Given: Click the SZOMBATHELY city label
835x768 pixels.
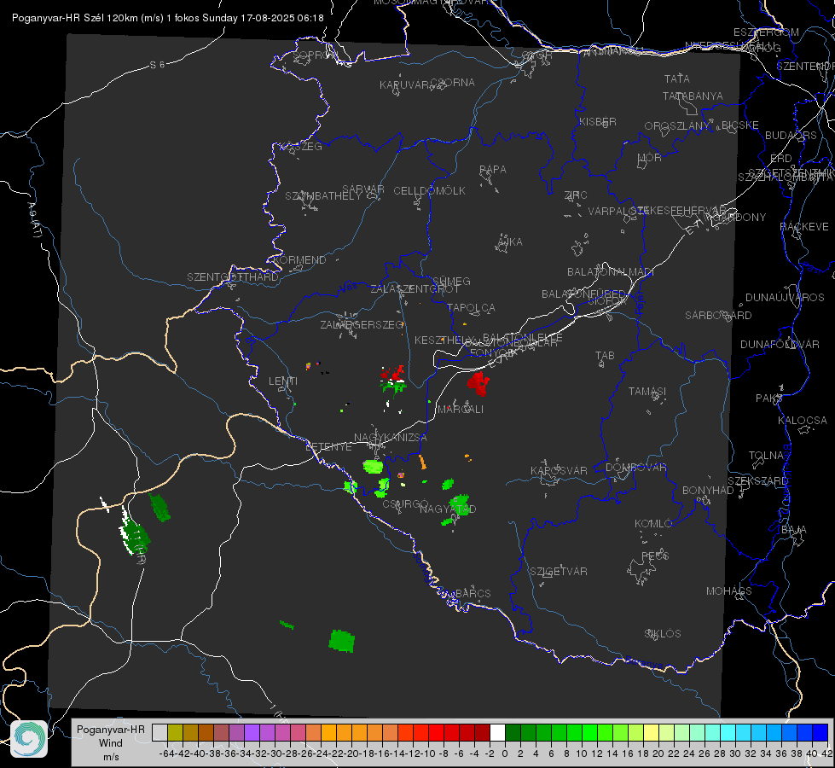Looking at the screenshot, I should (x=323, y=196).
